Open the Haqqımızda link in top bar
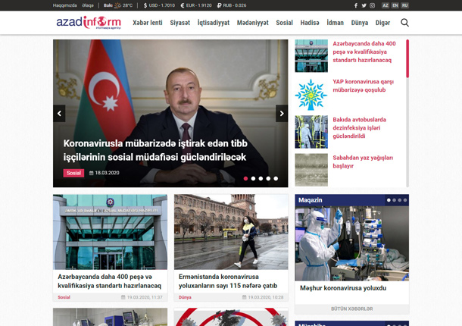Viewport: 462px width, 326px height. (x=64, y=5)
